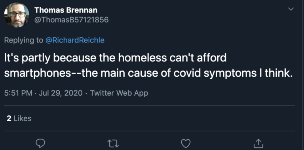Click the reply speech bubble icon

click(x=40, y=143)
